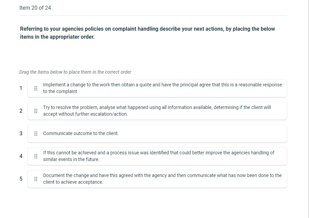Click the number label 4
Image resolution: width=309 pixels, height=218 pixels.
(21, 156)
